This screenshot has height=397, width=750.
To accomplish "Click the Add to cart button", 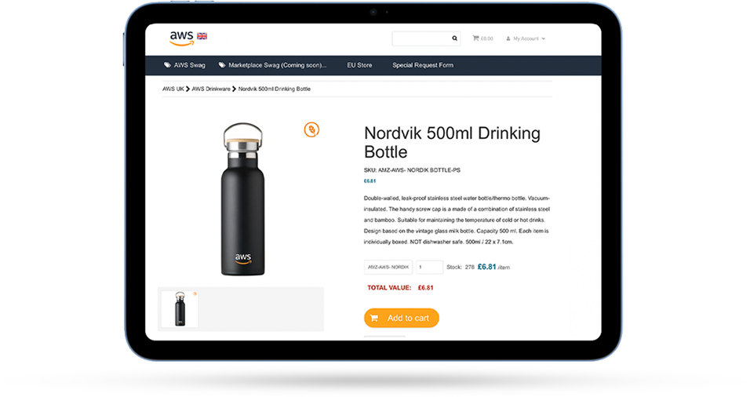I will coord(402,318).
